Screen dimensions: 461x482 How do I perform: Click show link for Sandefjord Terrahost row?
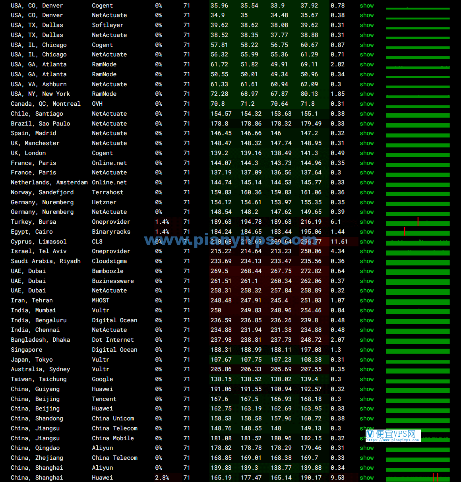pyautogui.click(x=366, y=192)
